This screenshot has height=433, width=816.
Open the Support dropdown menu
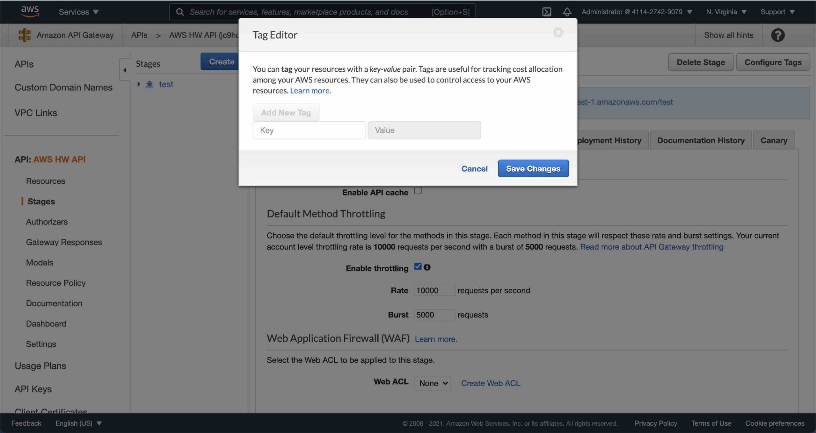777,12
